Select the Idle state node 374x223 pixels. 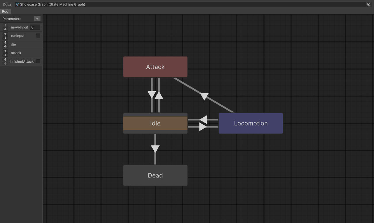pyautogui.click(x=155, y=123)
